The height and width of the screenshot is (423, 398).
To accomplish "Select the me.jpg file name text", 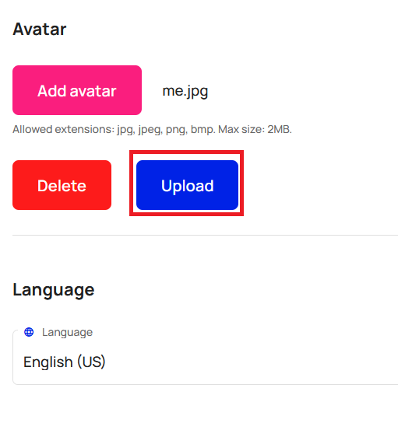I will coord(185,91).
